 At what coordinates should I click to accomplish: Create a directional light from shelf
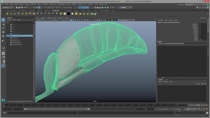(x=11, y=14)
